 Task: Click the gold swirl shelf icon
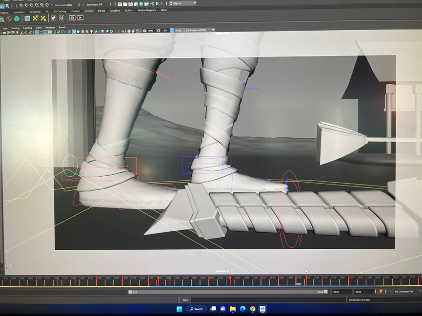click(x=9, y=19)
